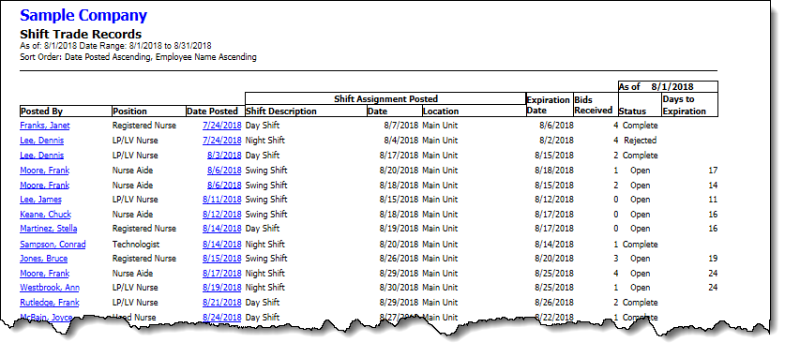Click the Rejected status cell
The image size is (785, 357).
tap(640, 141)
